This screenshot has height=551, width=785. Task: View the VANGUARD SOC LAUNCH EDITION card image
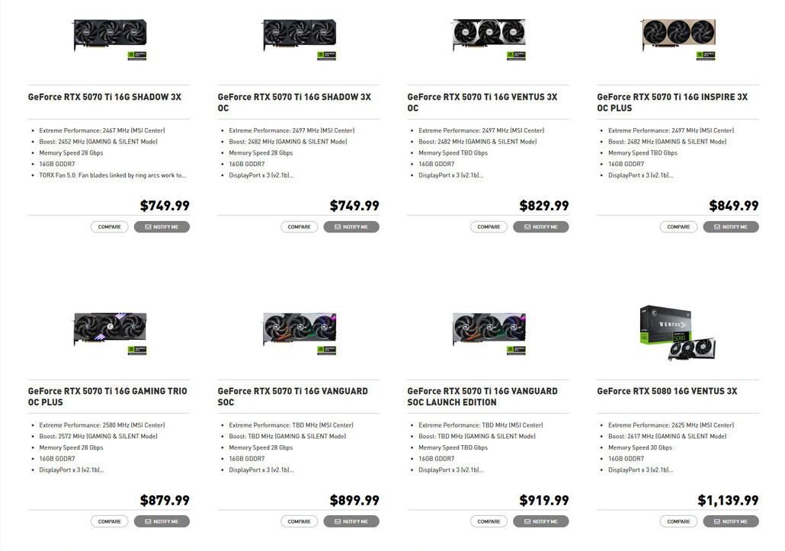coord(489,334)
